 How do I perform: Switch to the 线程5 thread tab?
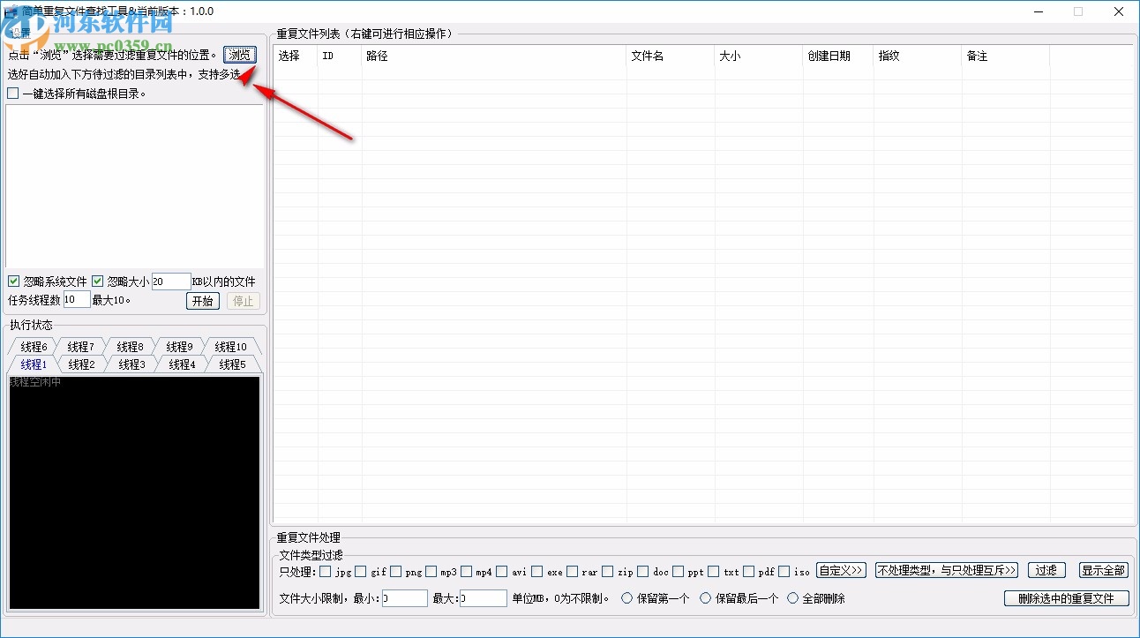pos(231,364)
